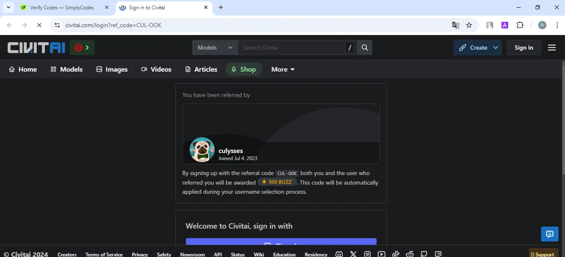Open the Privacy footer link
The width and height of the screenshot is (565, 257).
pos(140,254)
